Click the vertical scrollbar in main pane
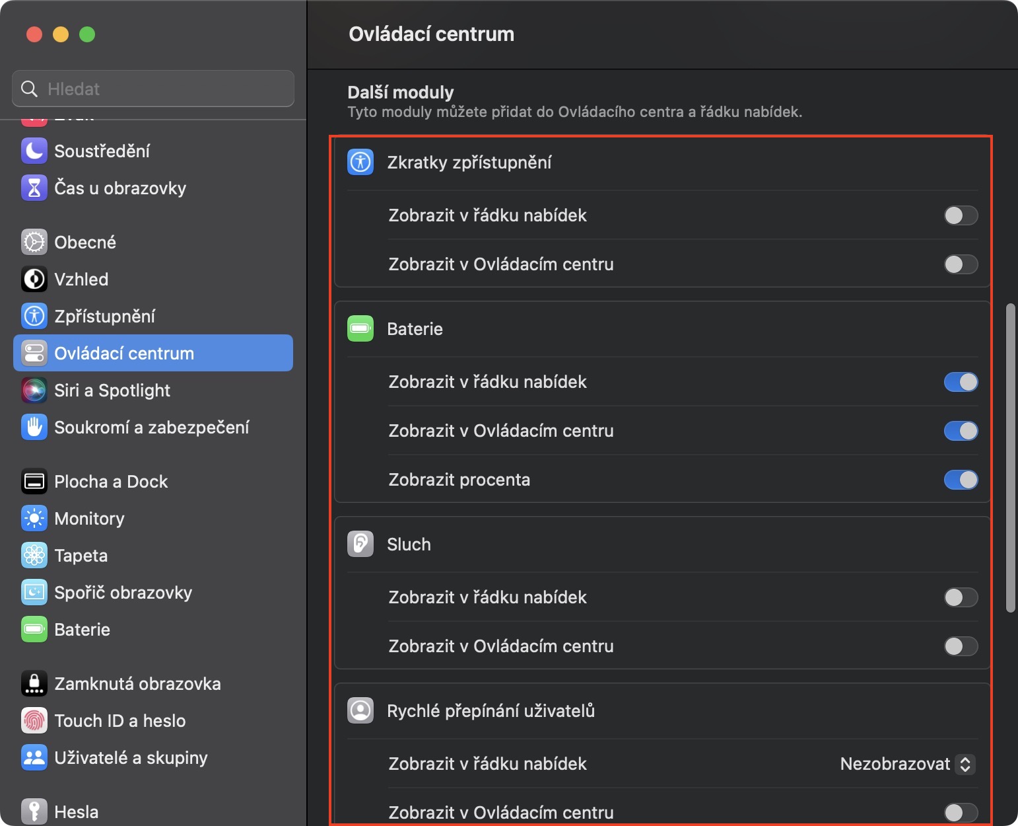This screenshot has width=1018, height=826. click(1010, 457)
